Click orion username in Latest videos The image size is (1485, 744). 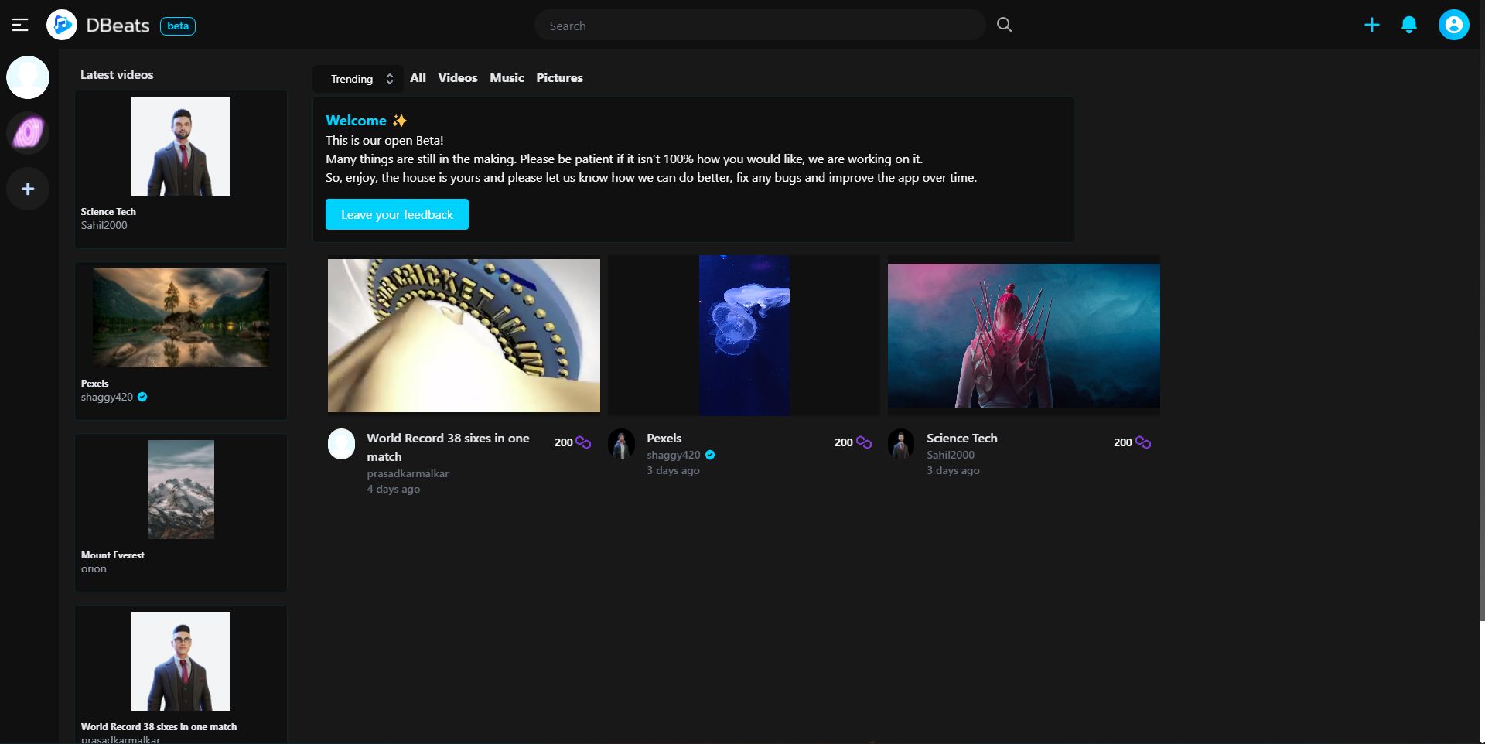click(x=94, y=568)
